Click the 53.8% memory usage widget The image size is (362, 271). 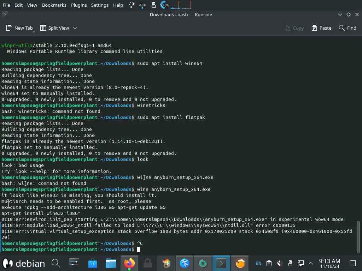(x=164, y=5)
